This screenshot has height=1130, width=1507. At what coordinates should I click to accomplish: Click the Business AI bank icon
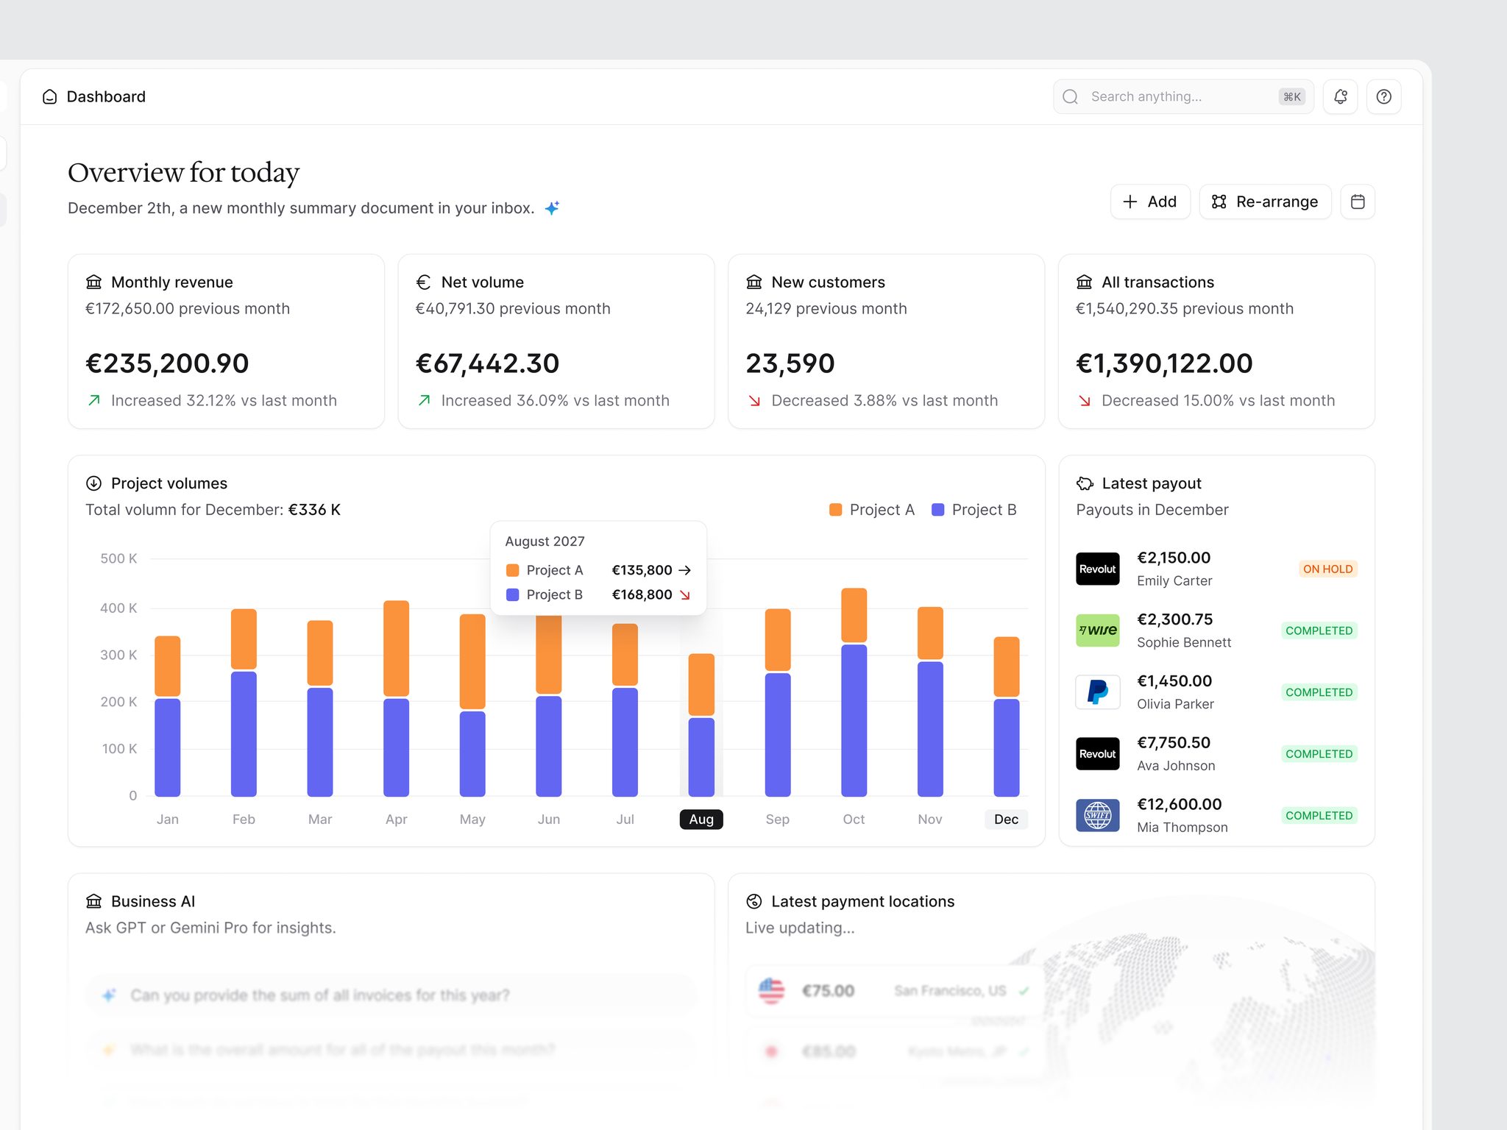(93, 901)
